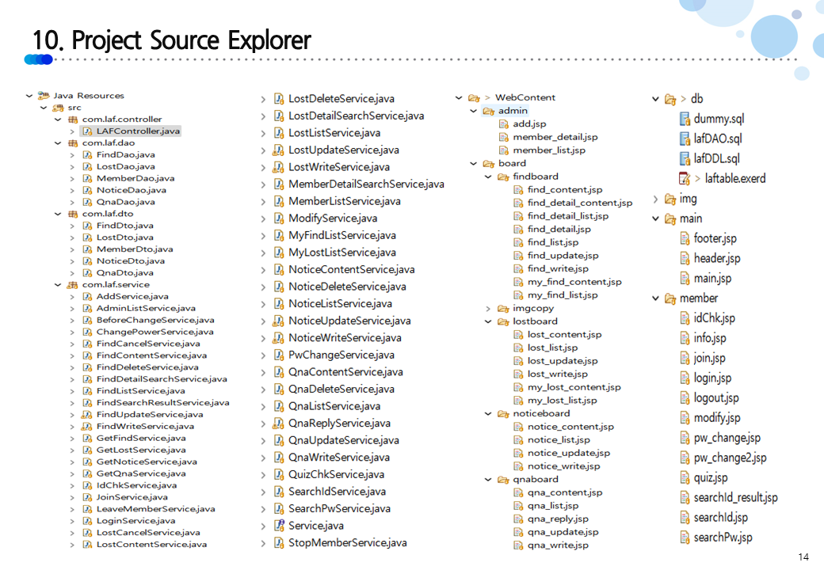Screen dimensions: 824x570
Task: Select SearchIdService.java file
Action: [x=337, y=492]
